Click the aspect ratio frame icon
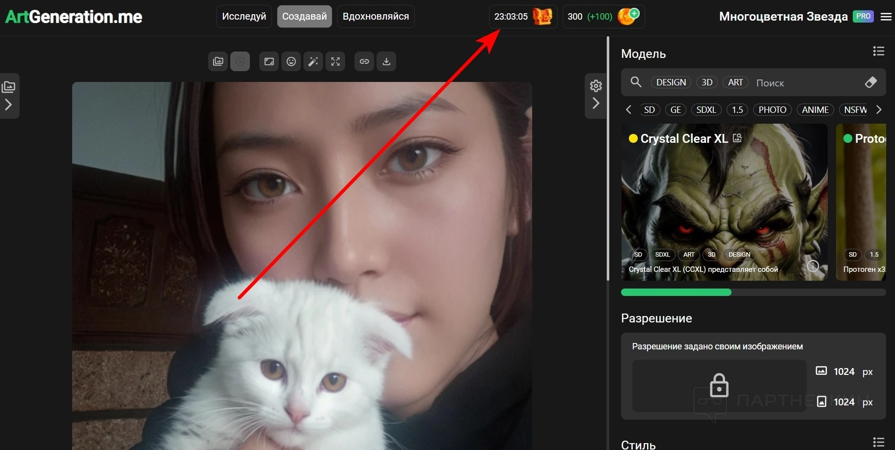 [x=269, y=61]
